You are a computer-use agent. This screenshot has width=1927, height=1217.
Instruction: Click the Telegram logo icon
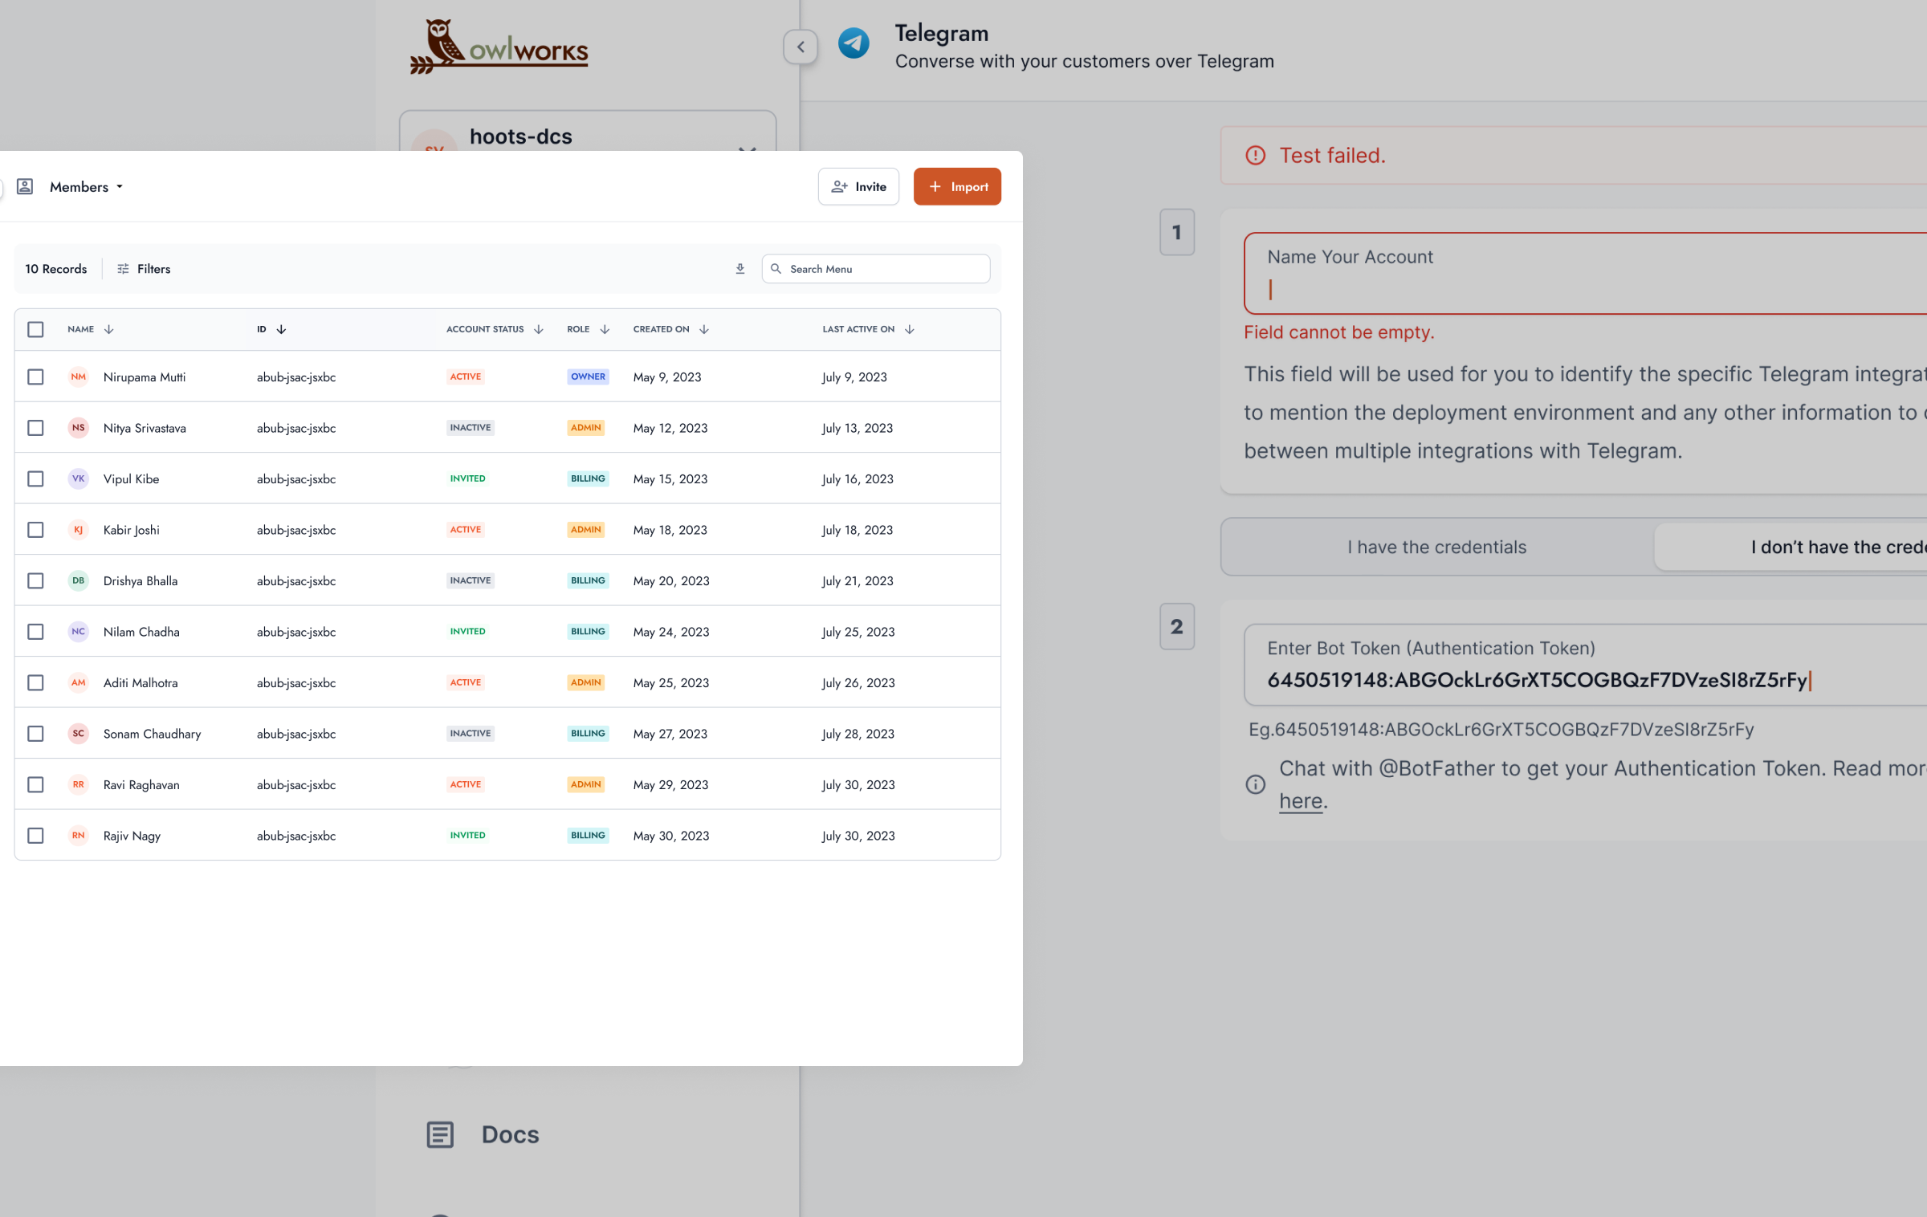[x=854, y=43]
